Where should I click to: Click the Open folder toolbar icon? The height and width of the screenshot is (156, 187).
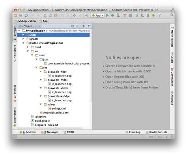(15, 15)
